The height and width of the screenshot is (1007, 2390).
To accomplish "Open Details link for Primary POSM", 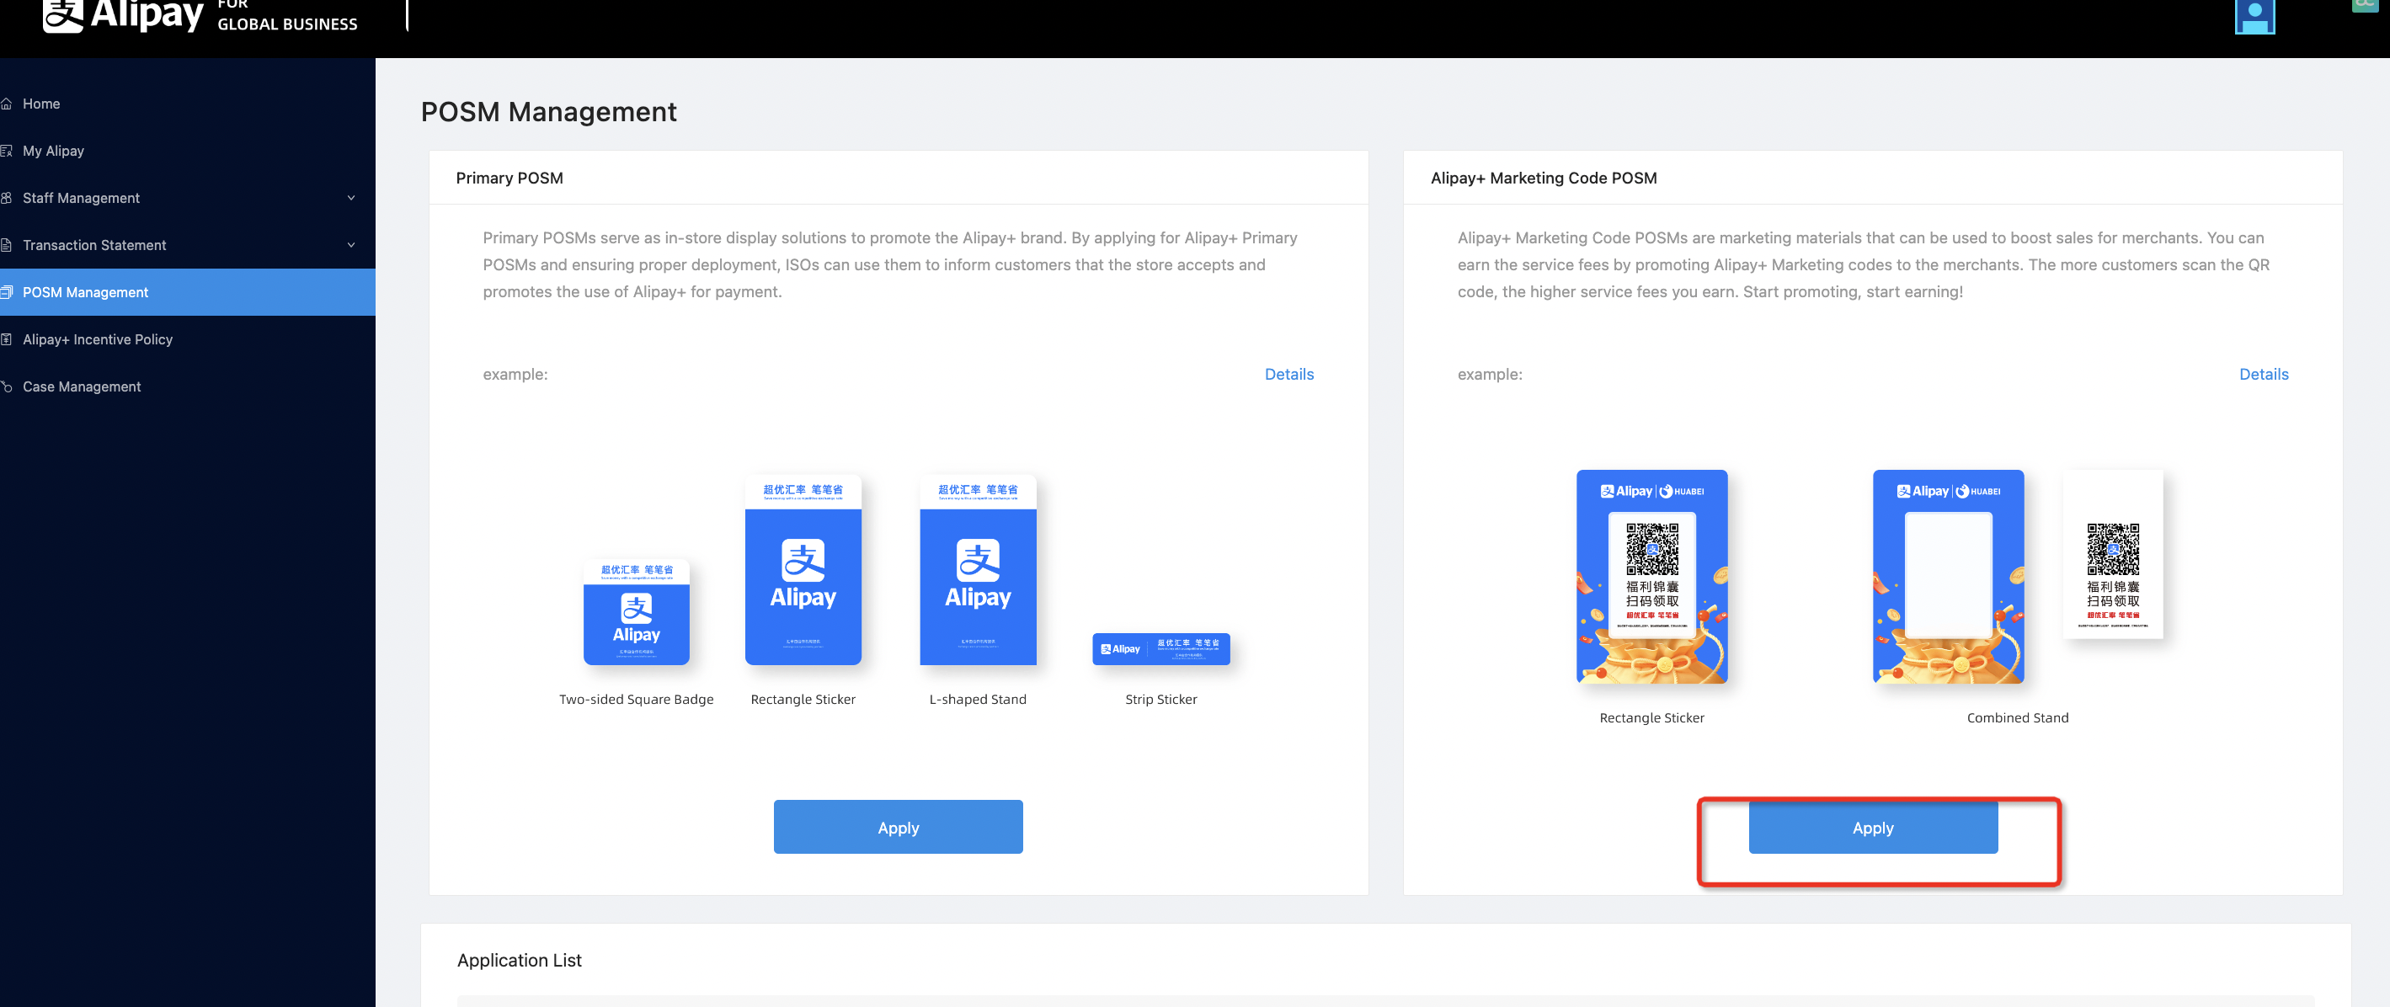I will pos(1288,375).
